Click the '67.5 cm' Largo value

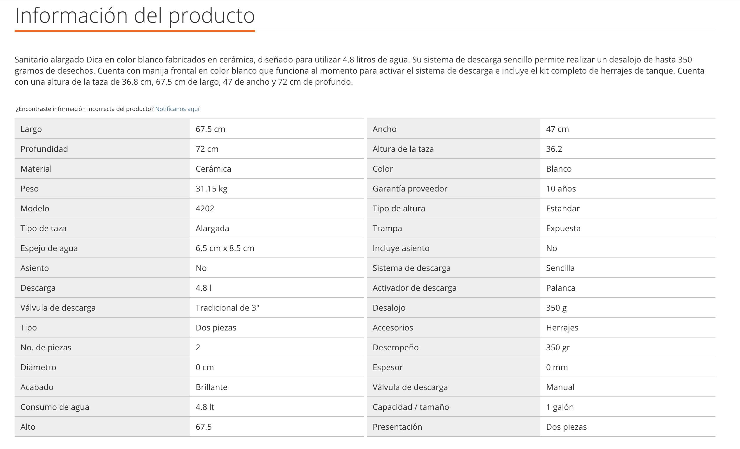point(210,129)
